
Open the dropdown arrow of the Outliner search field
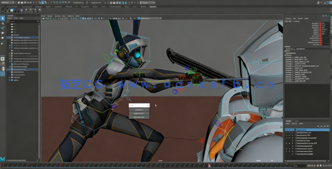click(38, 21)
